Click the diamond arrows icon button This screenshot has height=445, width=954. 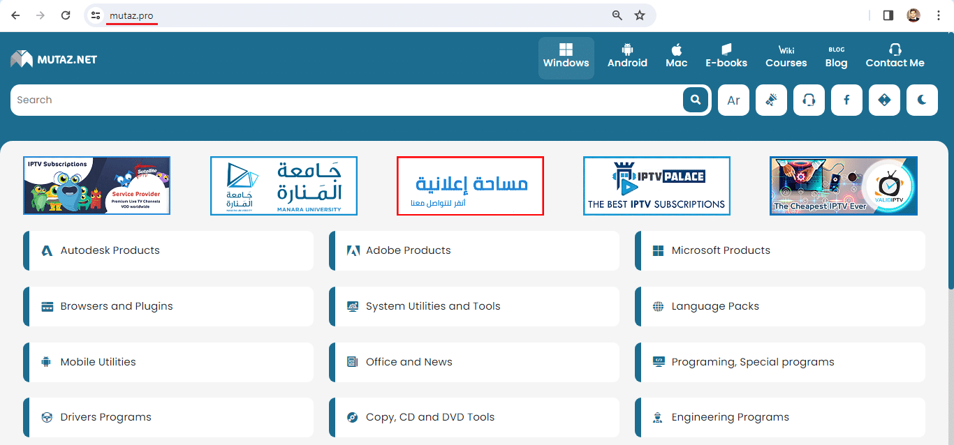click(x=884, y=100)
